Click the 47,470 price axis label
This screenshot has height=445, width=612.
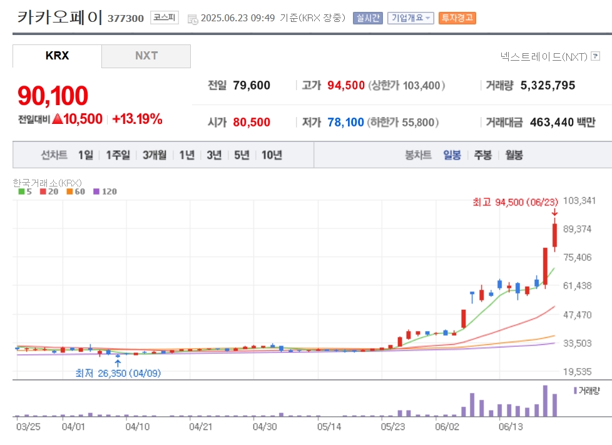tap(577, 315)
